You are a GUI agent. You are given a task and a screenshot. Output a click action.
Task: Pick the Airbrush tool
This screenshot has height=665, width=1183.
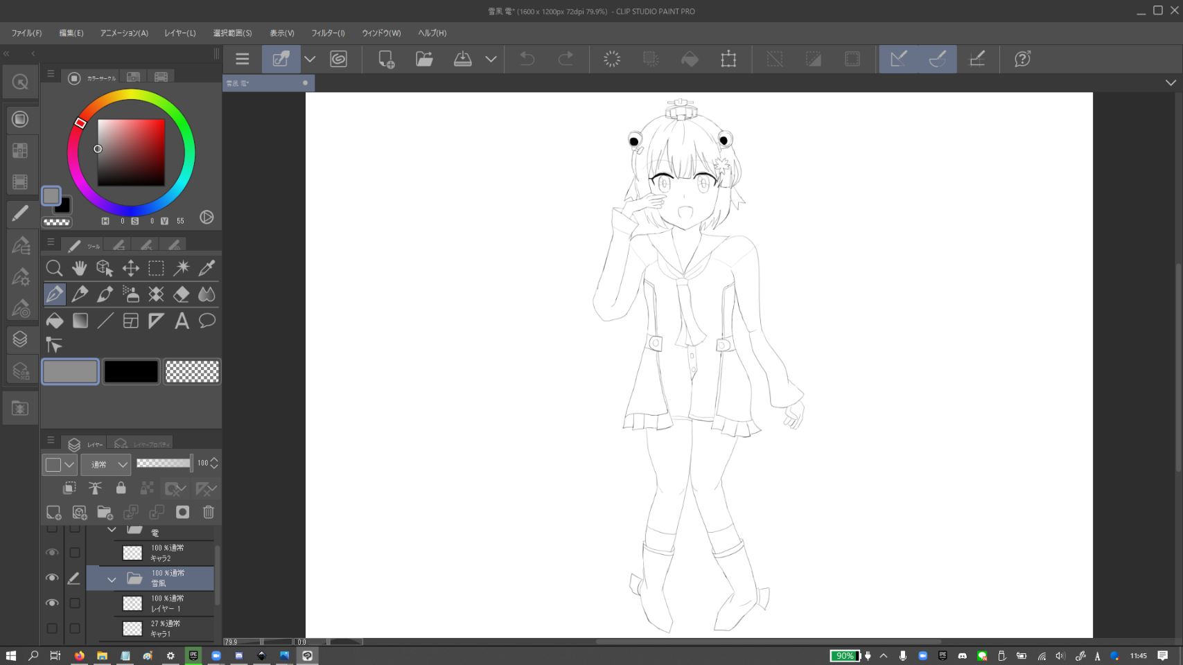(130, 294)
